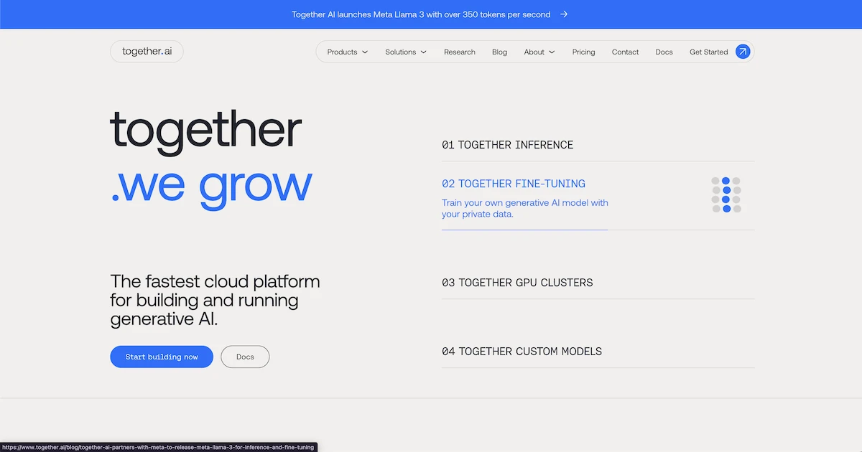Viewport: 862px width, 452px height.
Task: Go to the Contact page
Action: pyautogui.click(x=625, y=52)
